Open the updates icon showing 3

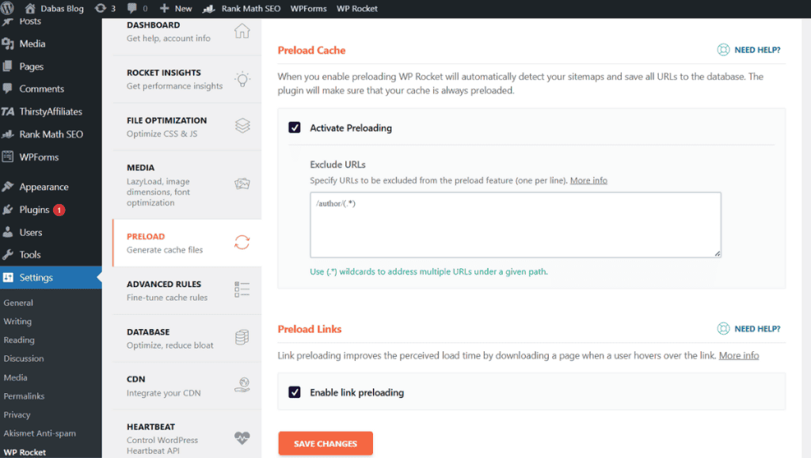[x=105, y=8]
